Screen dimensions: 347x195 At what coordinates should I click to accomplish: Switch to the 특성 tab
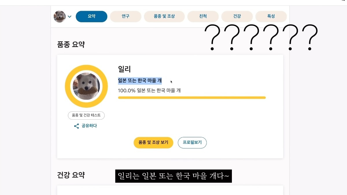click(271, 16)
